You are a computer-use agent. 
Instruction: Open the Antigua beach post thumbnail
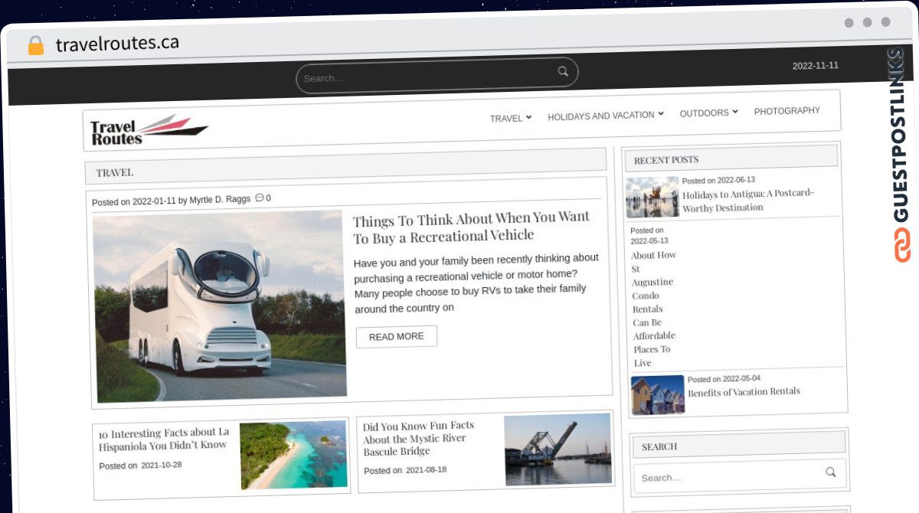point(652,198)
